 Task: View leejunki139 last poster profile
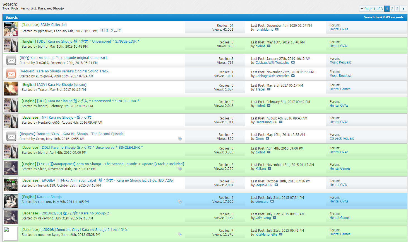(x=264, y=185)
